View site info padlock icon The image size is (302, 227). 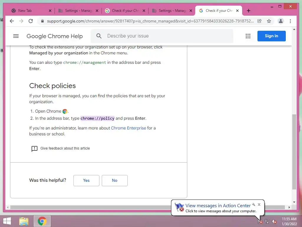(42, 21)
